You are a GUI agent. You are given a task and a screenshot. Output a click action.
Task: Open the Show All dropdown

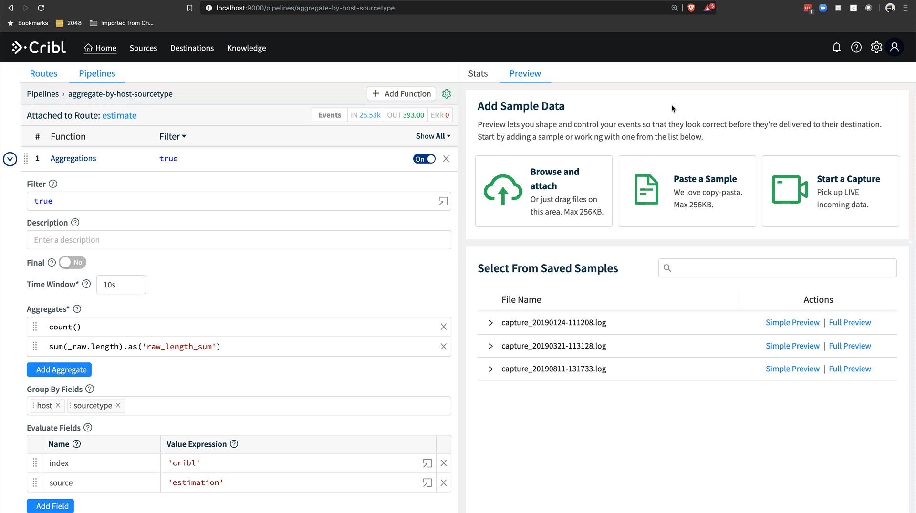pyautogui.click(x=433, y=136)
